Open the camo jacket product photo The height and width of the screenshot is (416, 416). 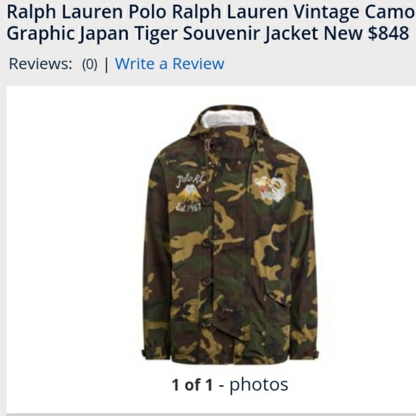pos(230,235)
